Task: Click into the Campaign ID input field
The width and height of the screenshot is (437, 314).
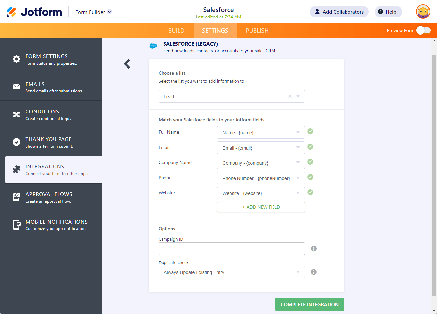Action: [x=231, y=249]
